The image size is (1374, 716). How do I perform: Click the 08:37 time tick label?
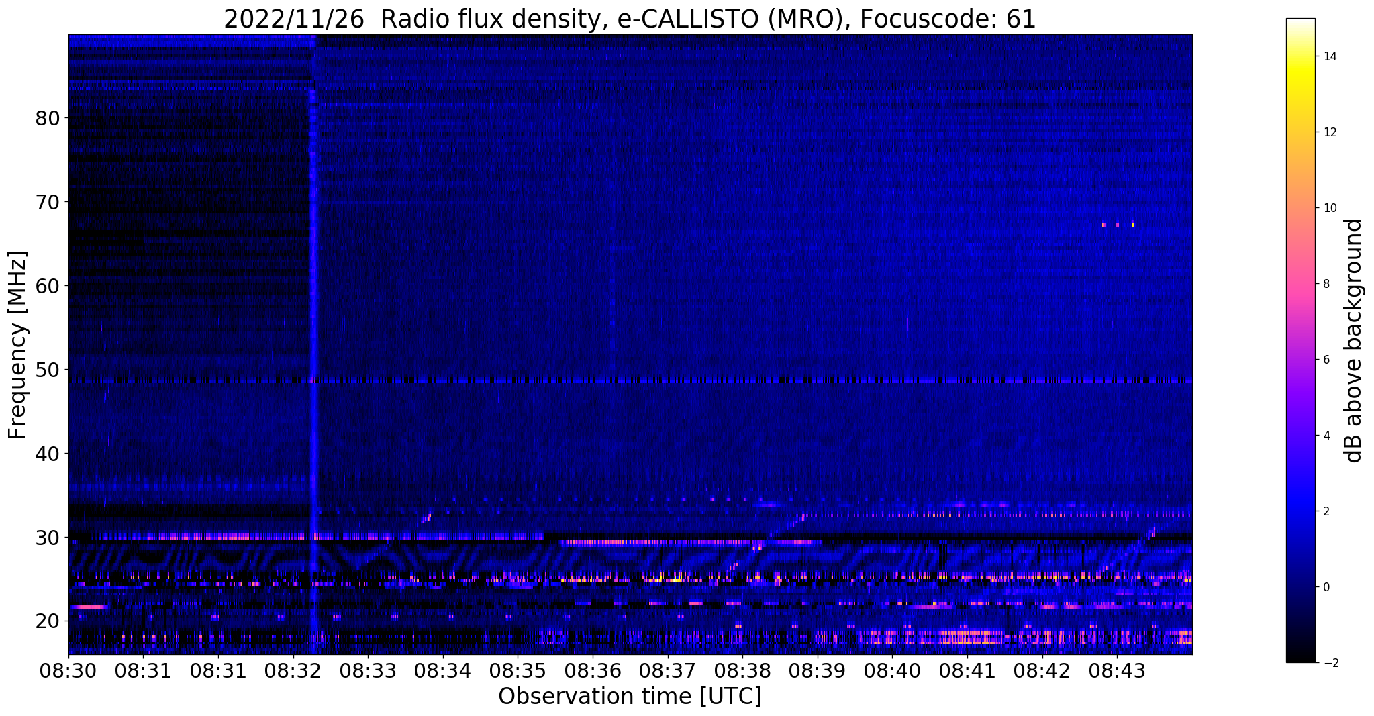667,670
